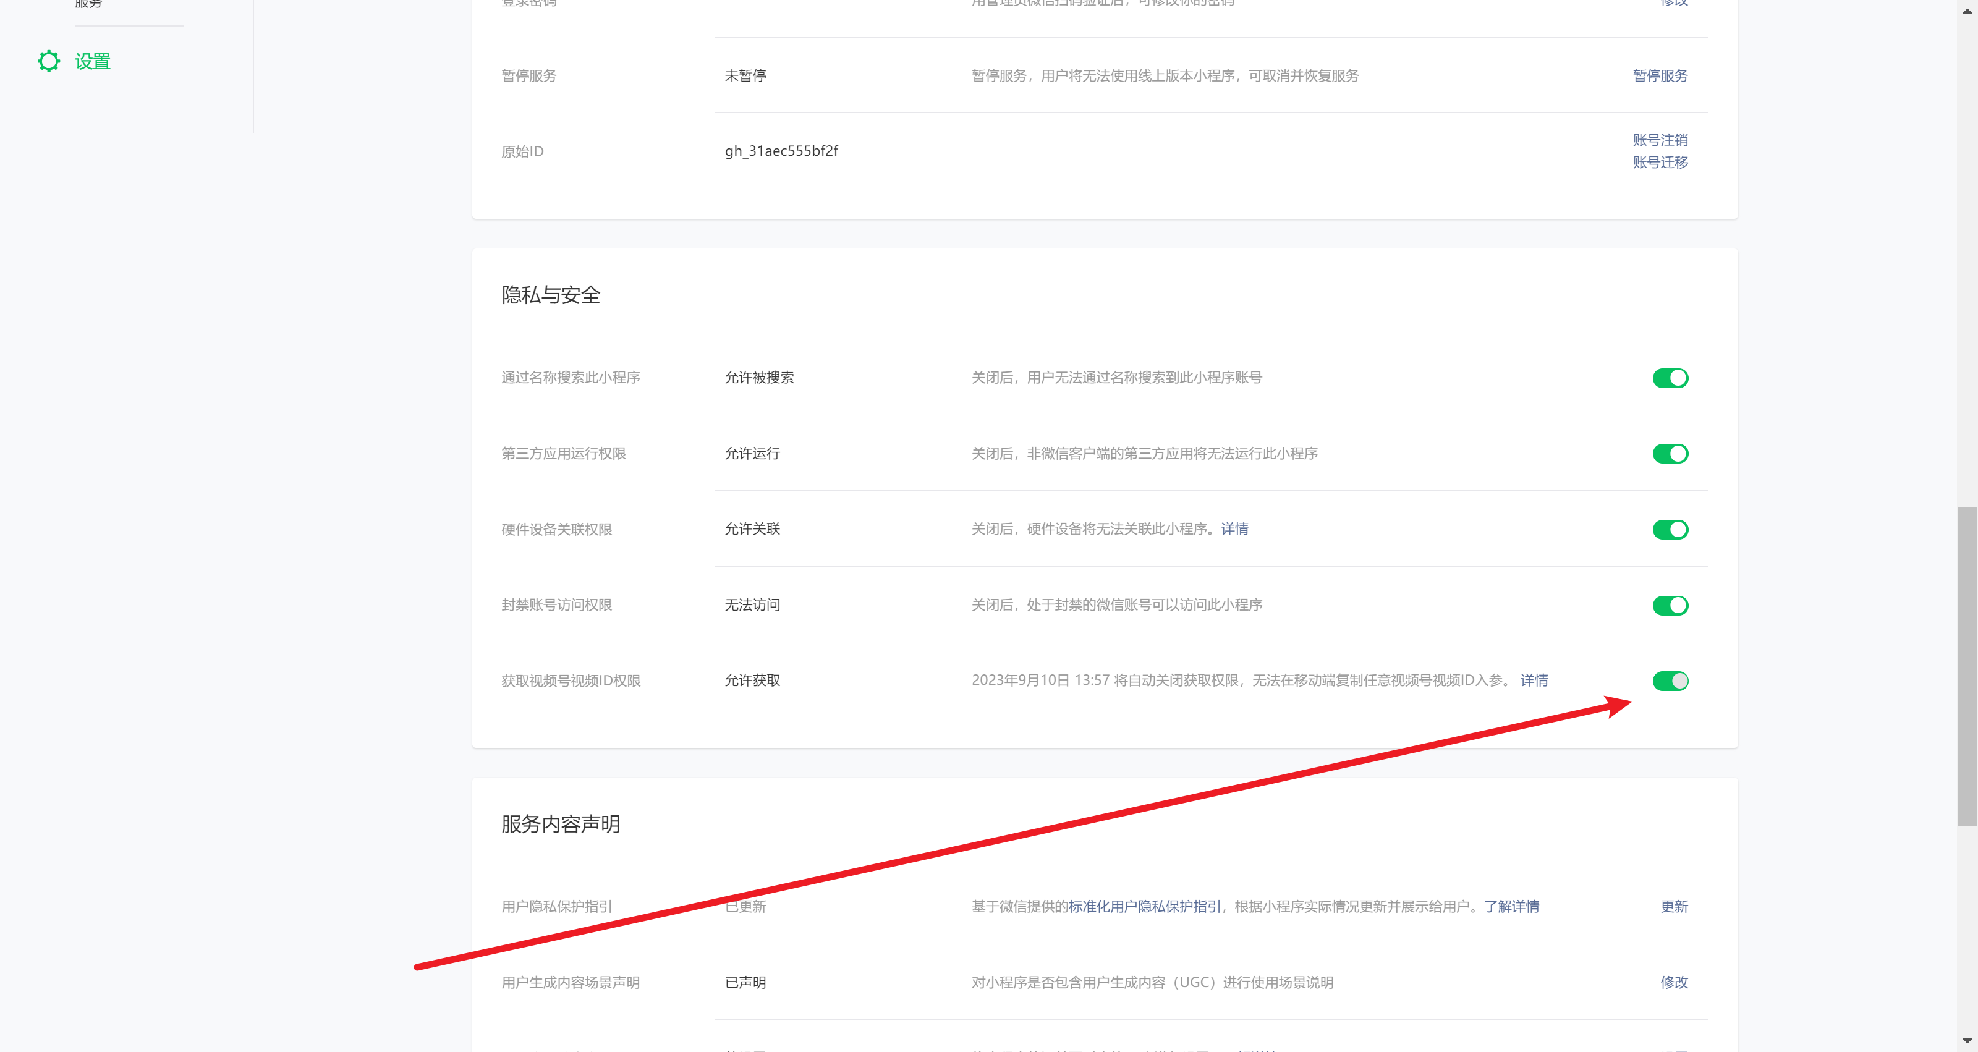Disable the 第三方应用运行权限 switch
Image resolution: width=1978 pixels, height=1052 pixels.
click(x=1670, y=454)
